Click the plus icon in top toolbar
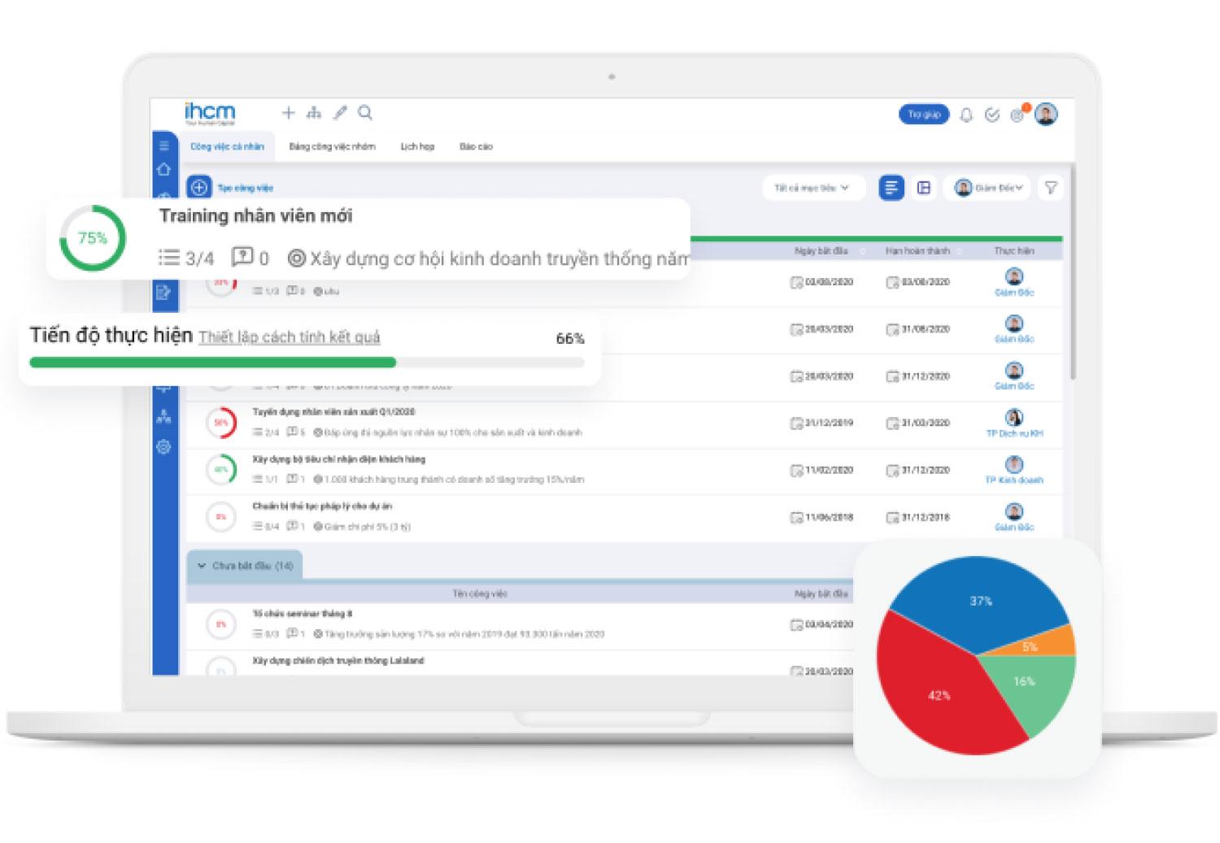The width and height of the screenshot is (1220, 843). point(288,113)
